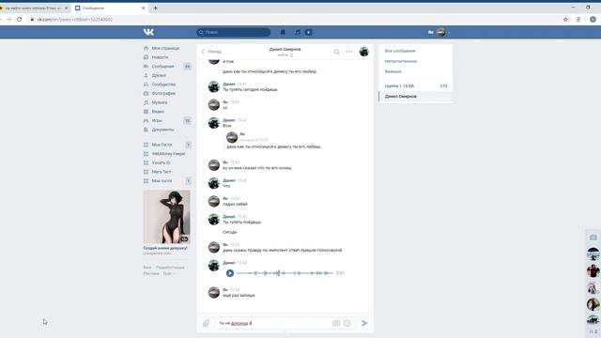601x338 pixels.
Task: Click the attach paperclip icon
Action: click(x=207, y=323)
